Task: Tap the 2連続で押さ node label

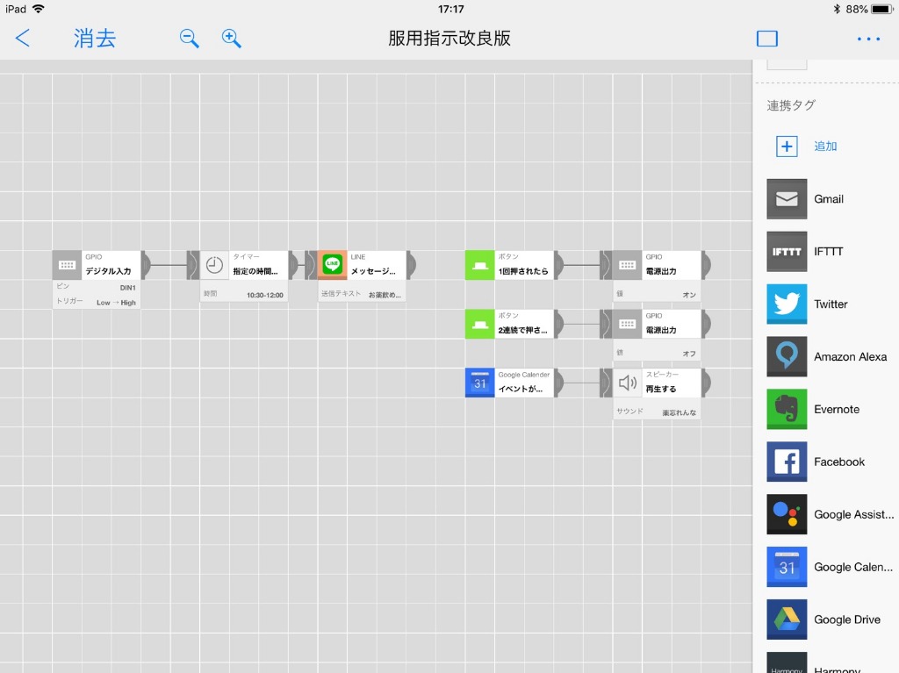Action: click(522, 330)
